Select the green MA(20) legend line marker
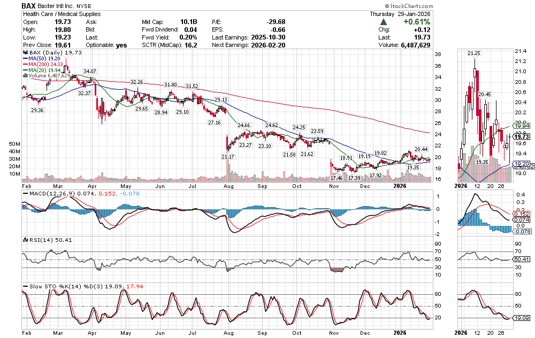 (x=25, y=70)
